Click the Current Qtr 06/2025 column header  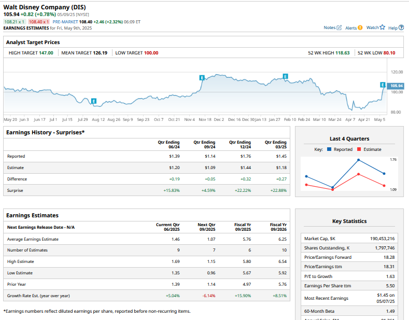tap(168, 227)
